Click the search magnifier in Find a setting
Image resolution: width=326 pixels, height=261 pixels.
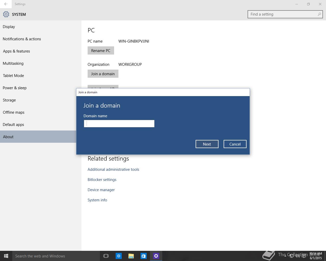click(x=319, y=14)
